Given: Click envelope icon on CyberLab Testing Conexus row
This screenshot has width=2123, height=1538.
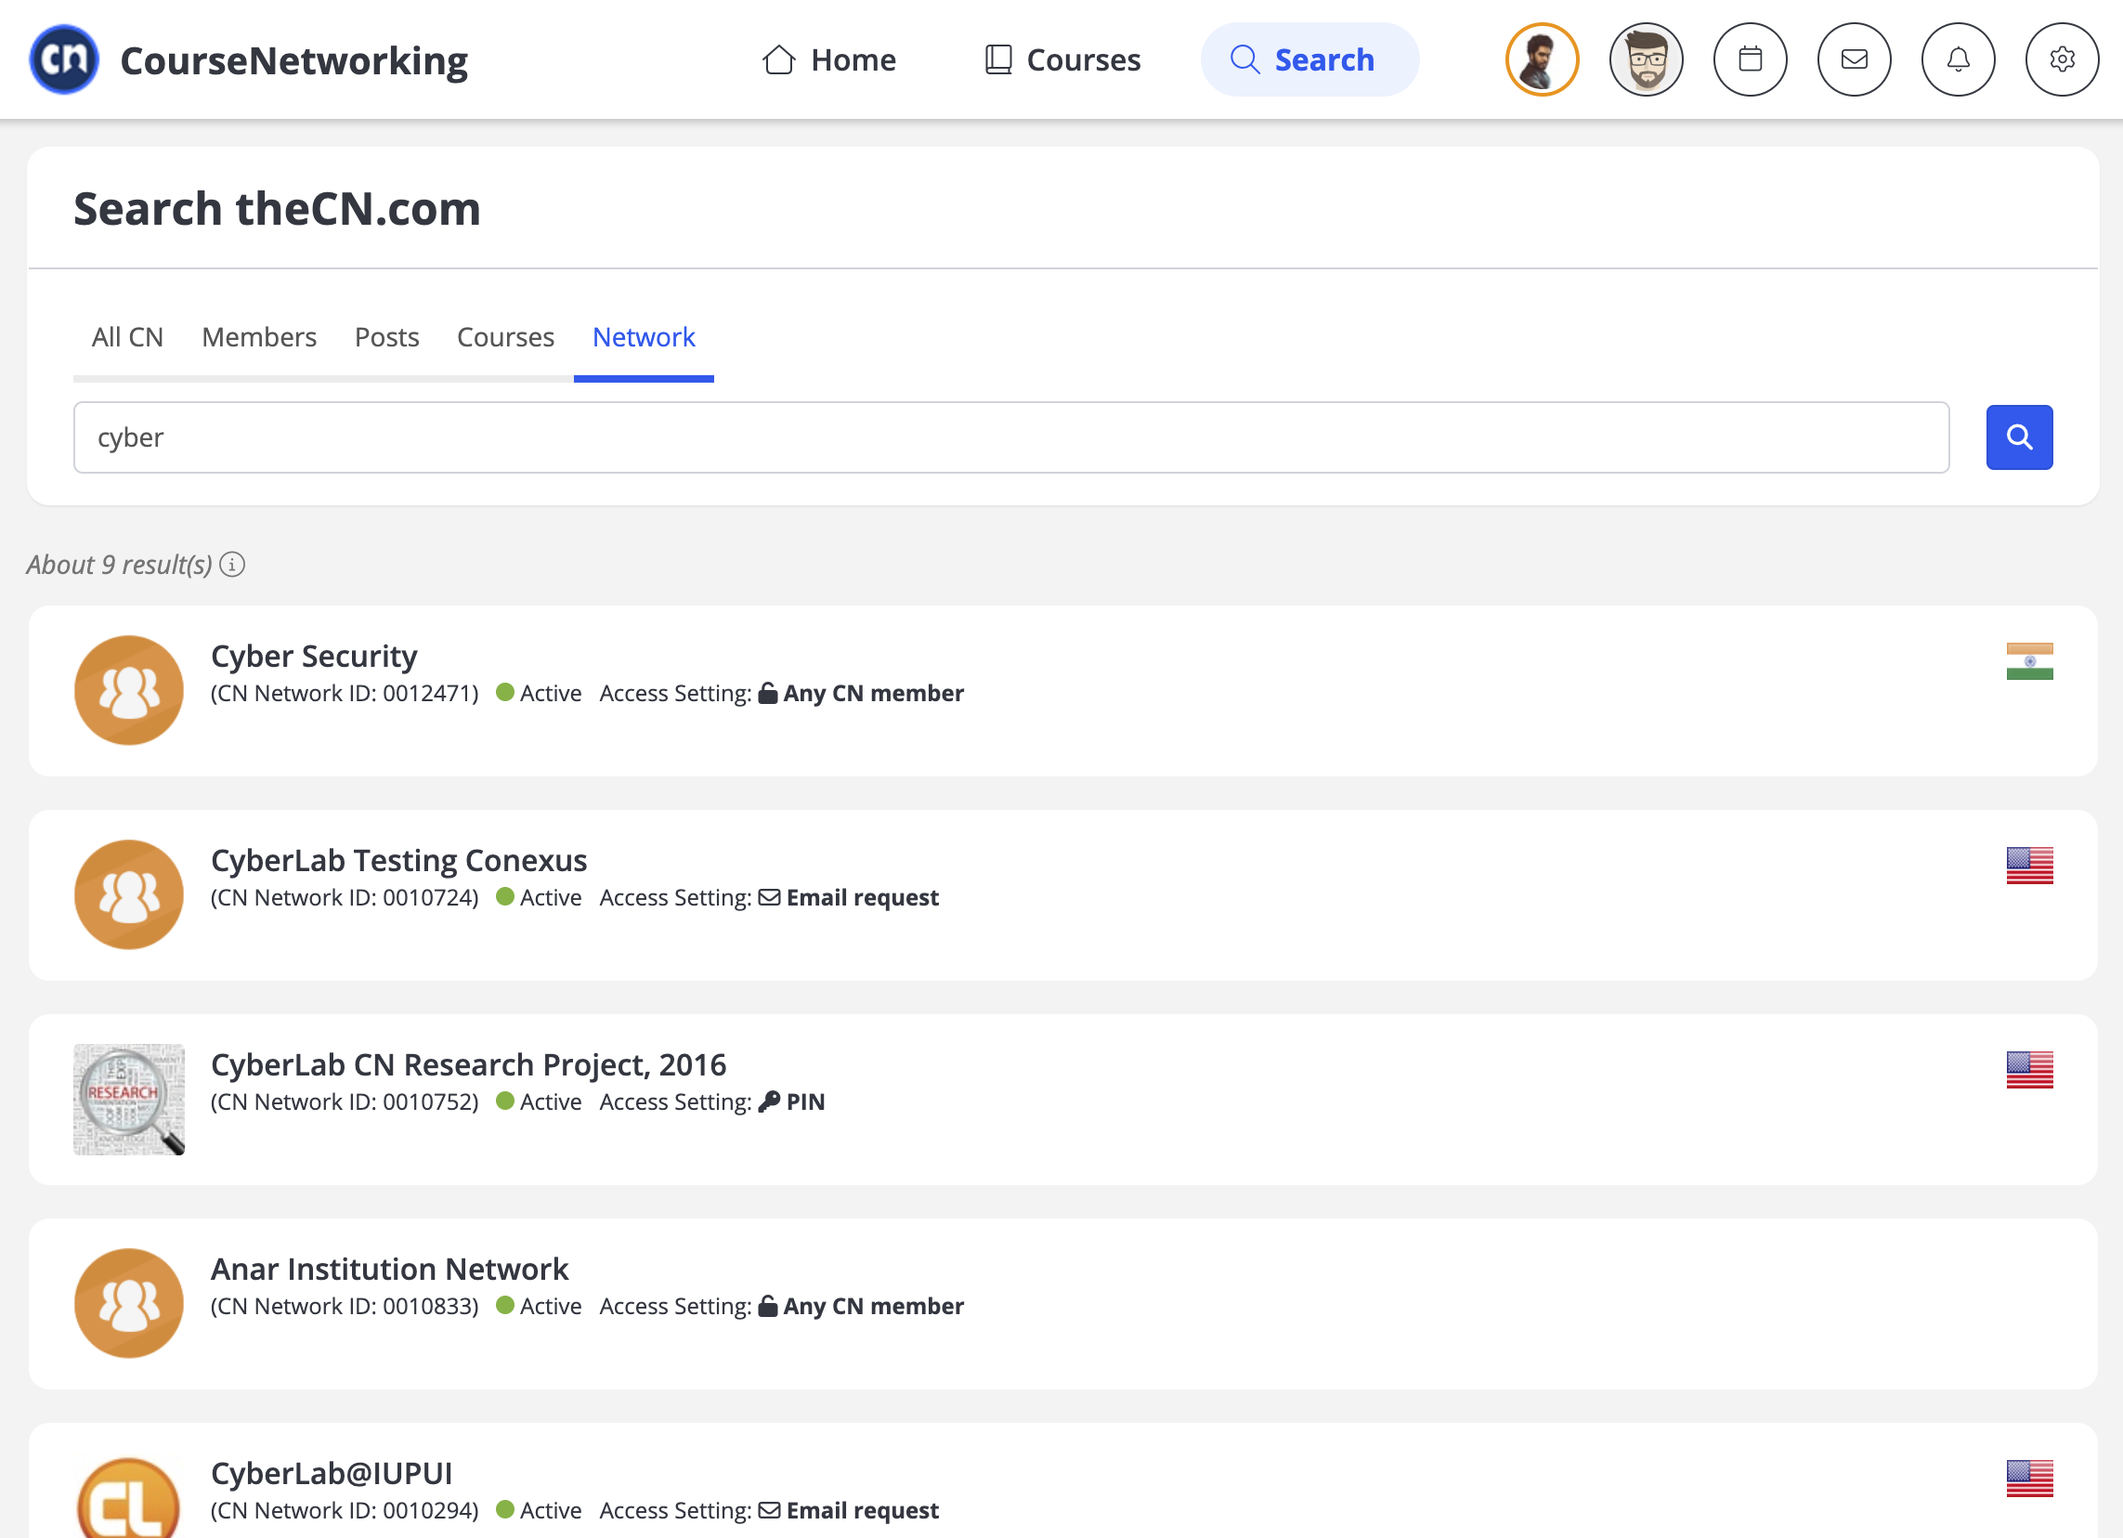Looking at the screenshot, I should tap(769, 897).
